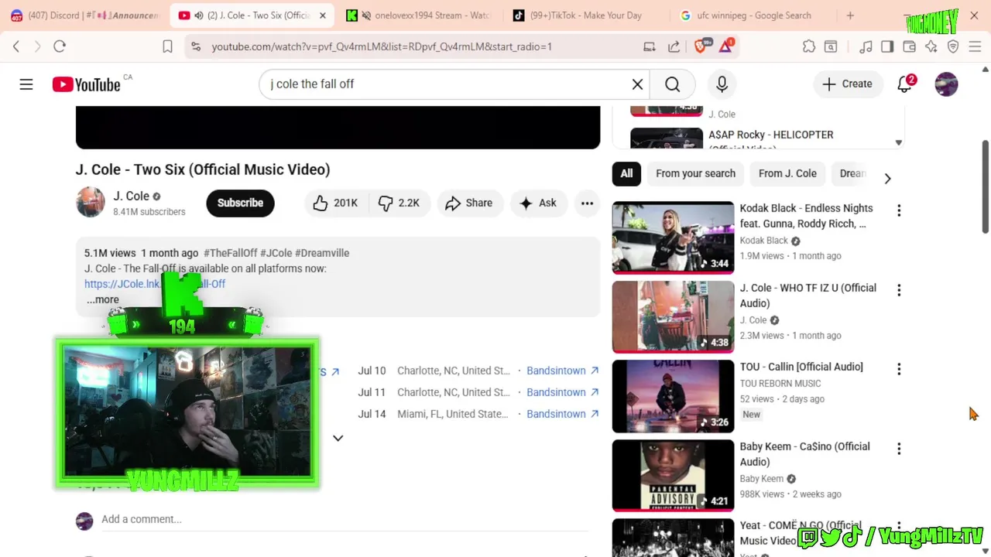Expand the playlist panel down arrow

pyautogui.click(x=898, y=143)
